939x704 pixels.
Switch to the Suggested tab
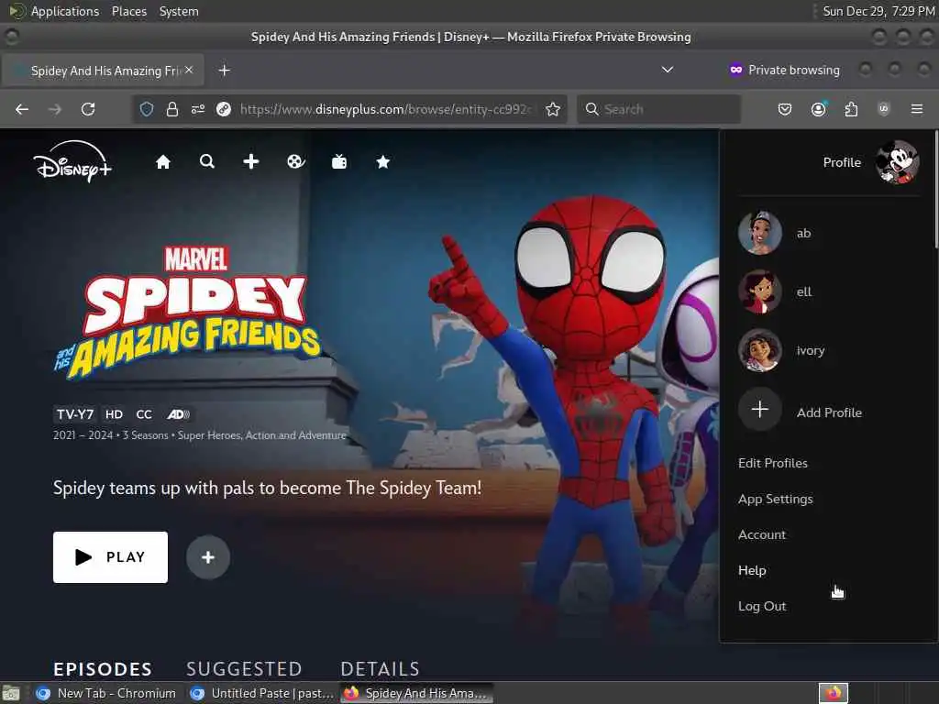coord(244,668)
